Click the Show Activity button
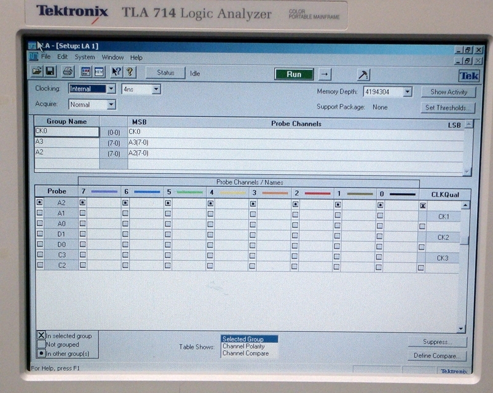 pos(448,92)
